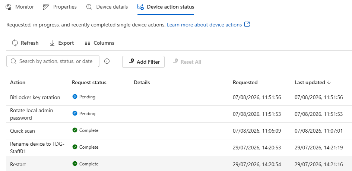
Task: Click Complete text in Rename device row
Action: [x=89, y=147]
